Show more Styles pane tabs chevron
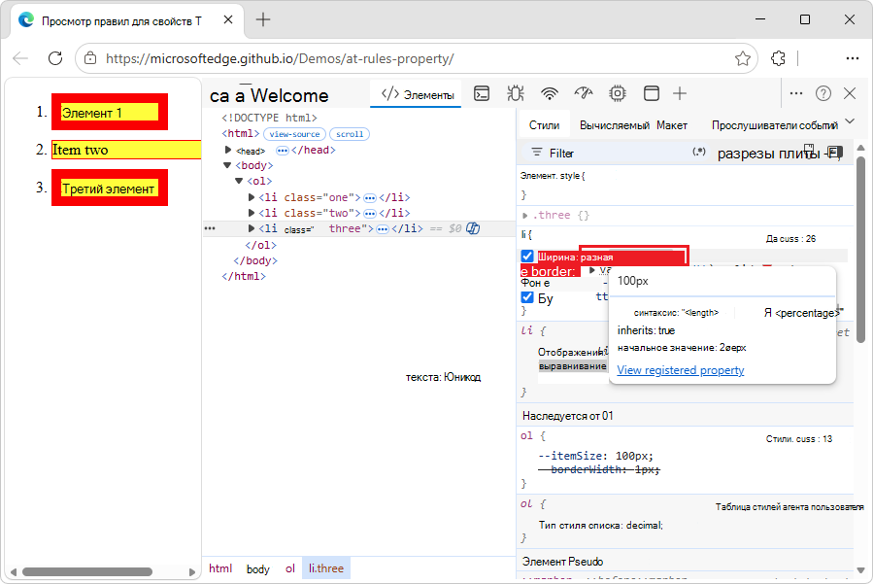Viewport: 873px width, 584px height. [x=850, y=120]
